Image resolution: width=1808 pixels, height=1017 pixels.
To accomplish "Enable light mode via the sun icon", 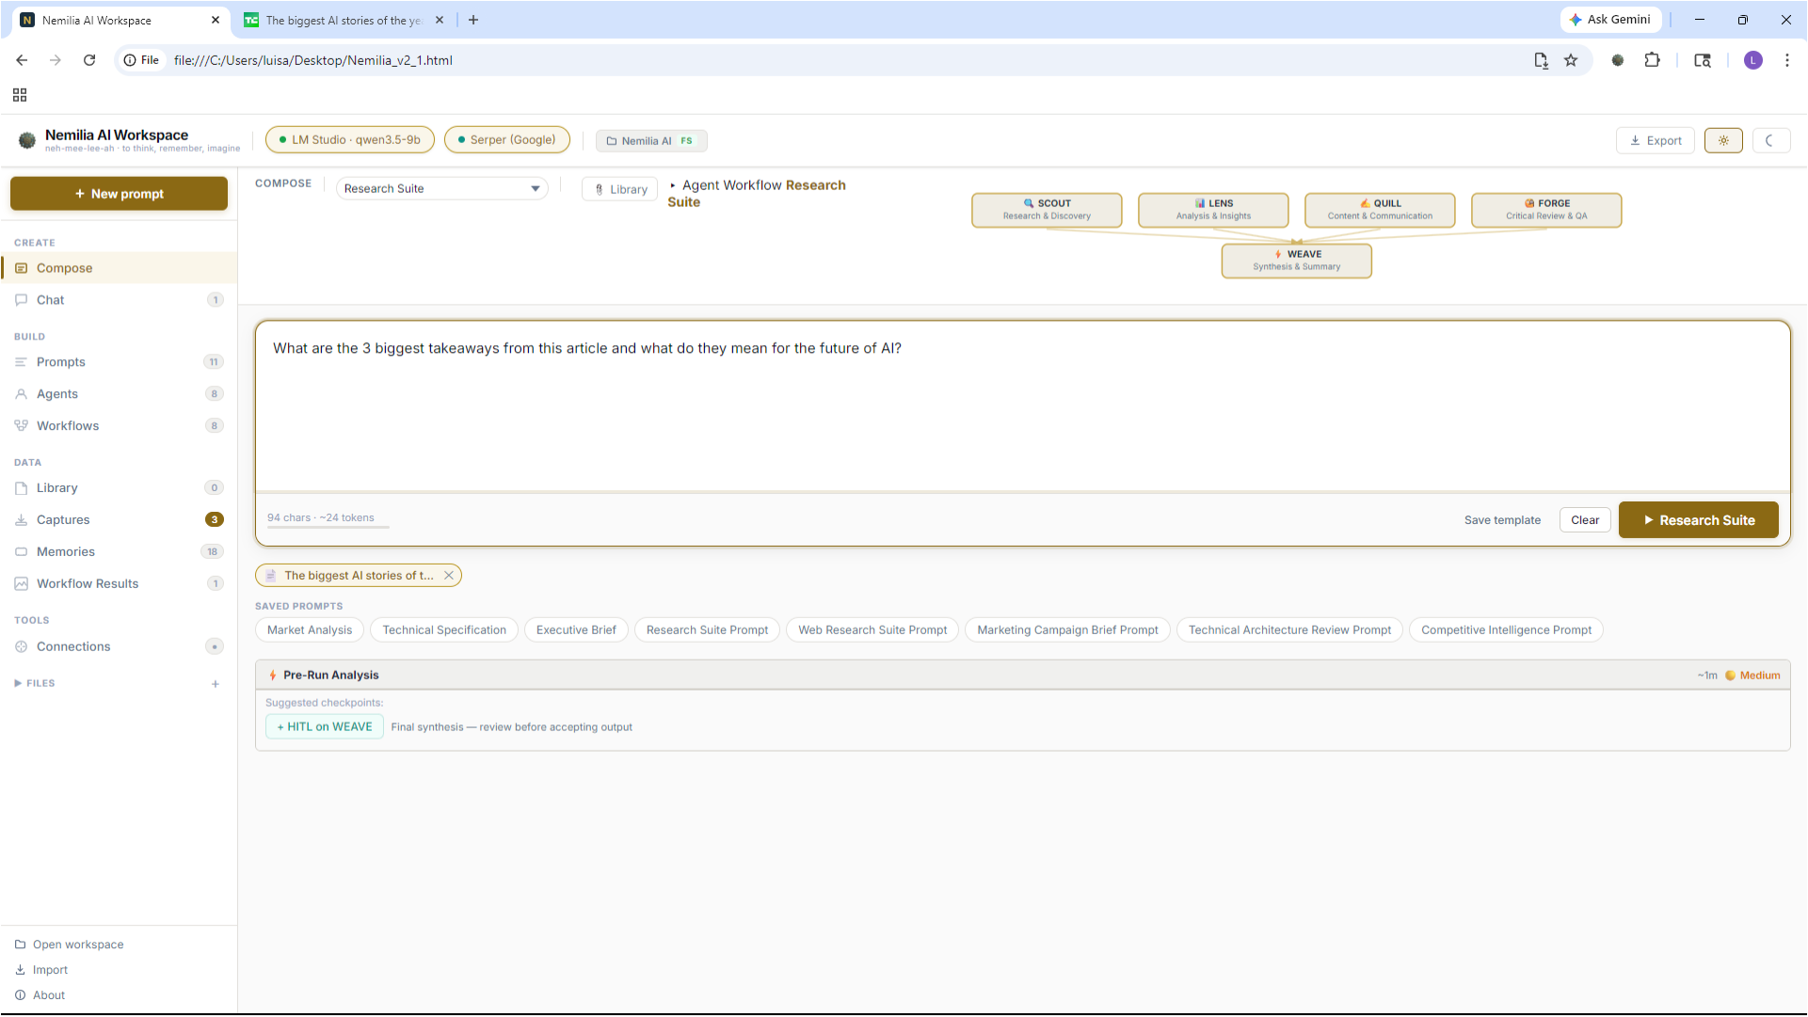I will pos(1723,140).
